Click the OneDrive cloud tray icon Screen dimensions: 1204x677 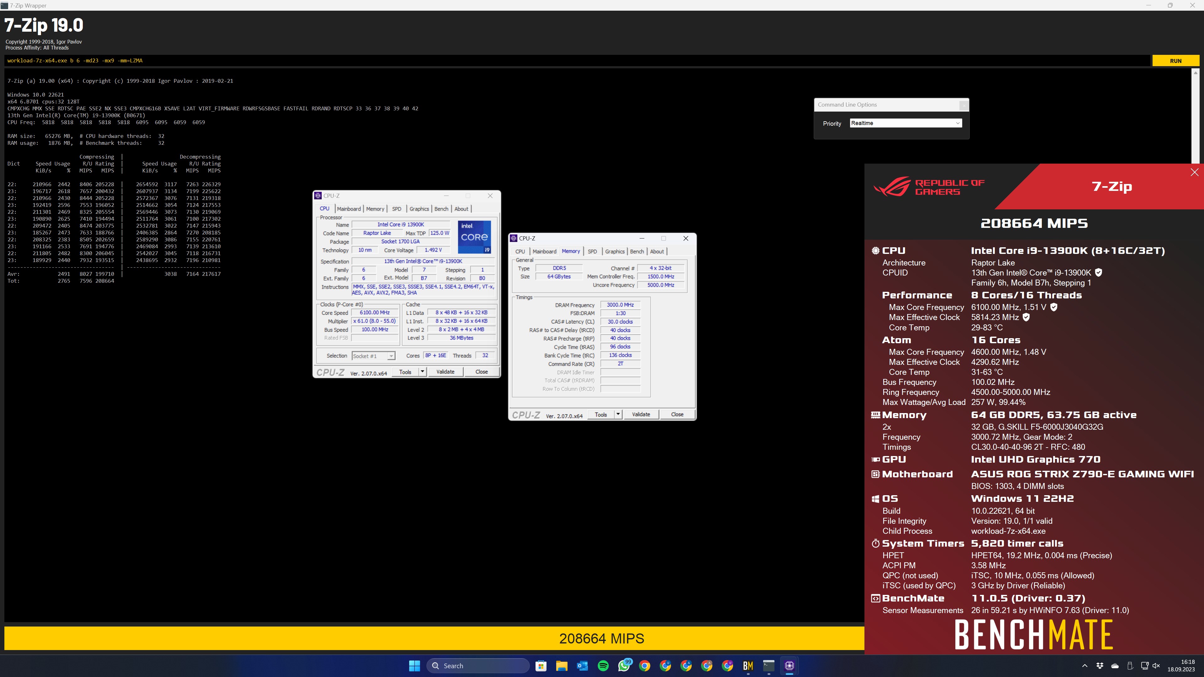[1115, 666]
